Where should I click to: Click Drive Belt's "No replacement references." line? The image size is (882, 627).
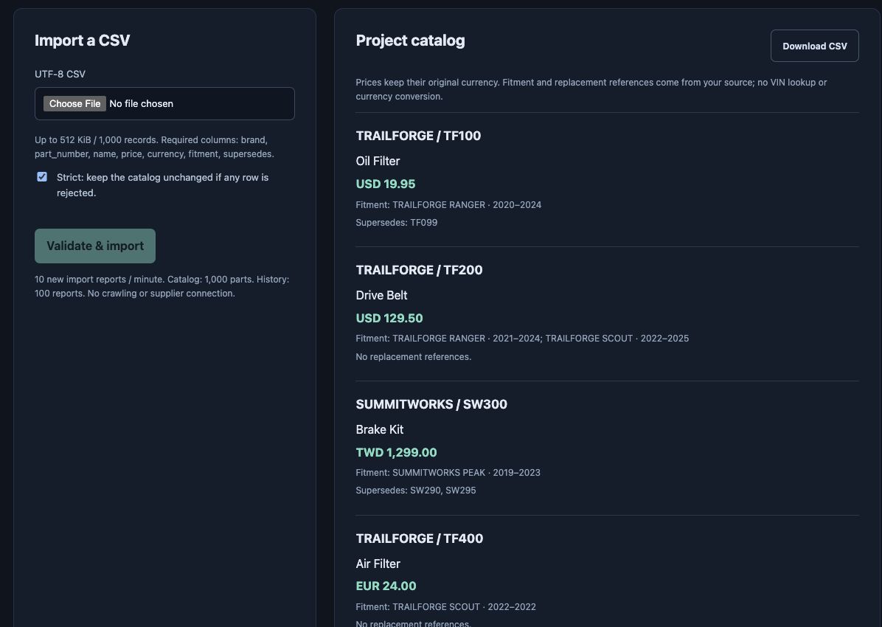[414, 357]
